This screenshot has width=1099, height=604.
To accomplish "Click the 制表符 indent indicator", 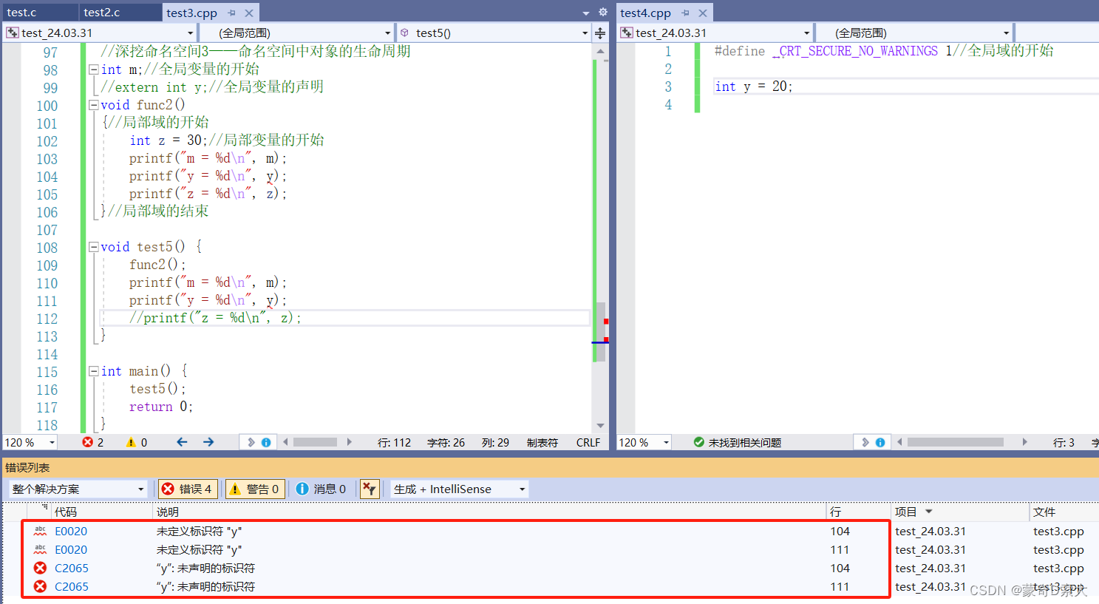I will (542, 442).
